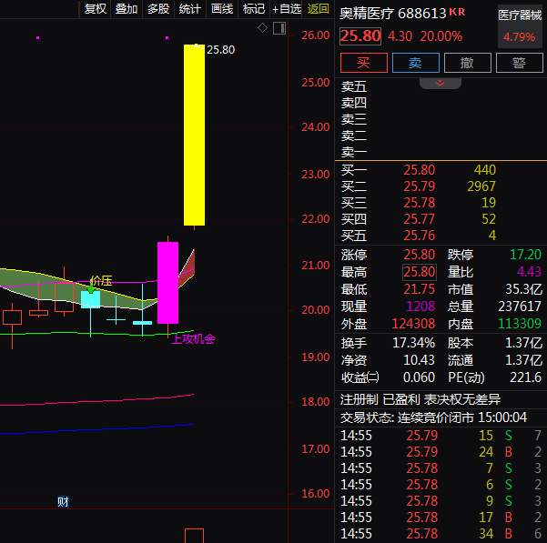
Task: Click the 返回 return link
Action: tap(319, 9)
